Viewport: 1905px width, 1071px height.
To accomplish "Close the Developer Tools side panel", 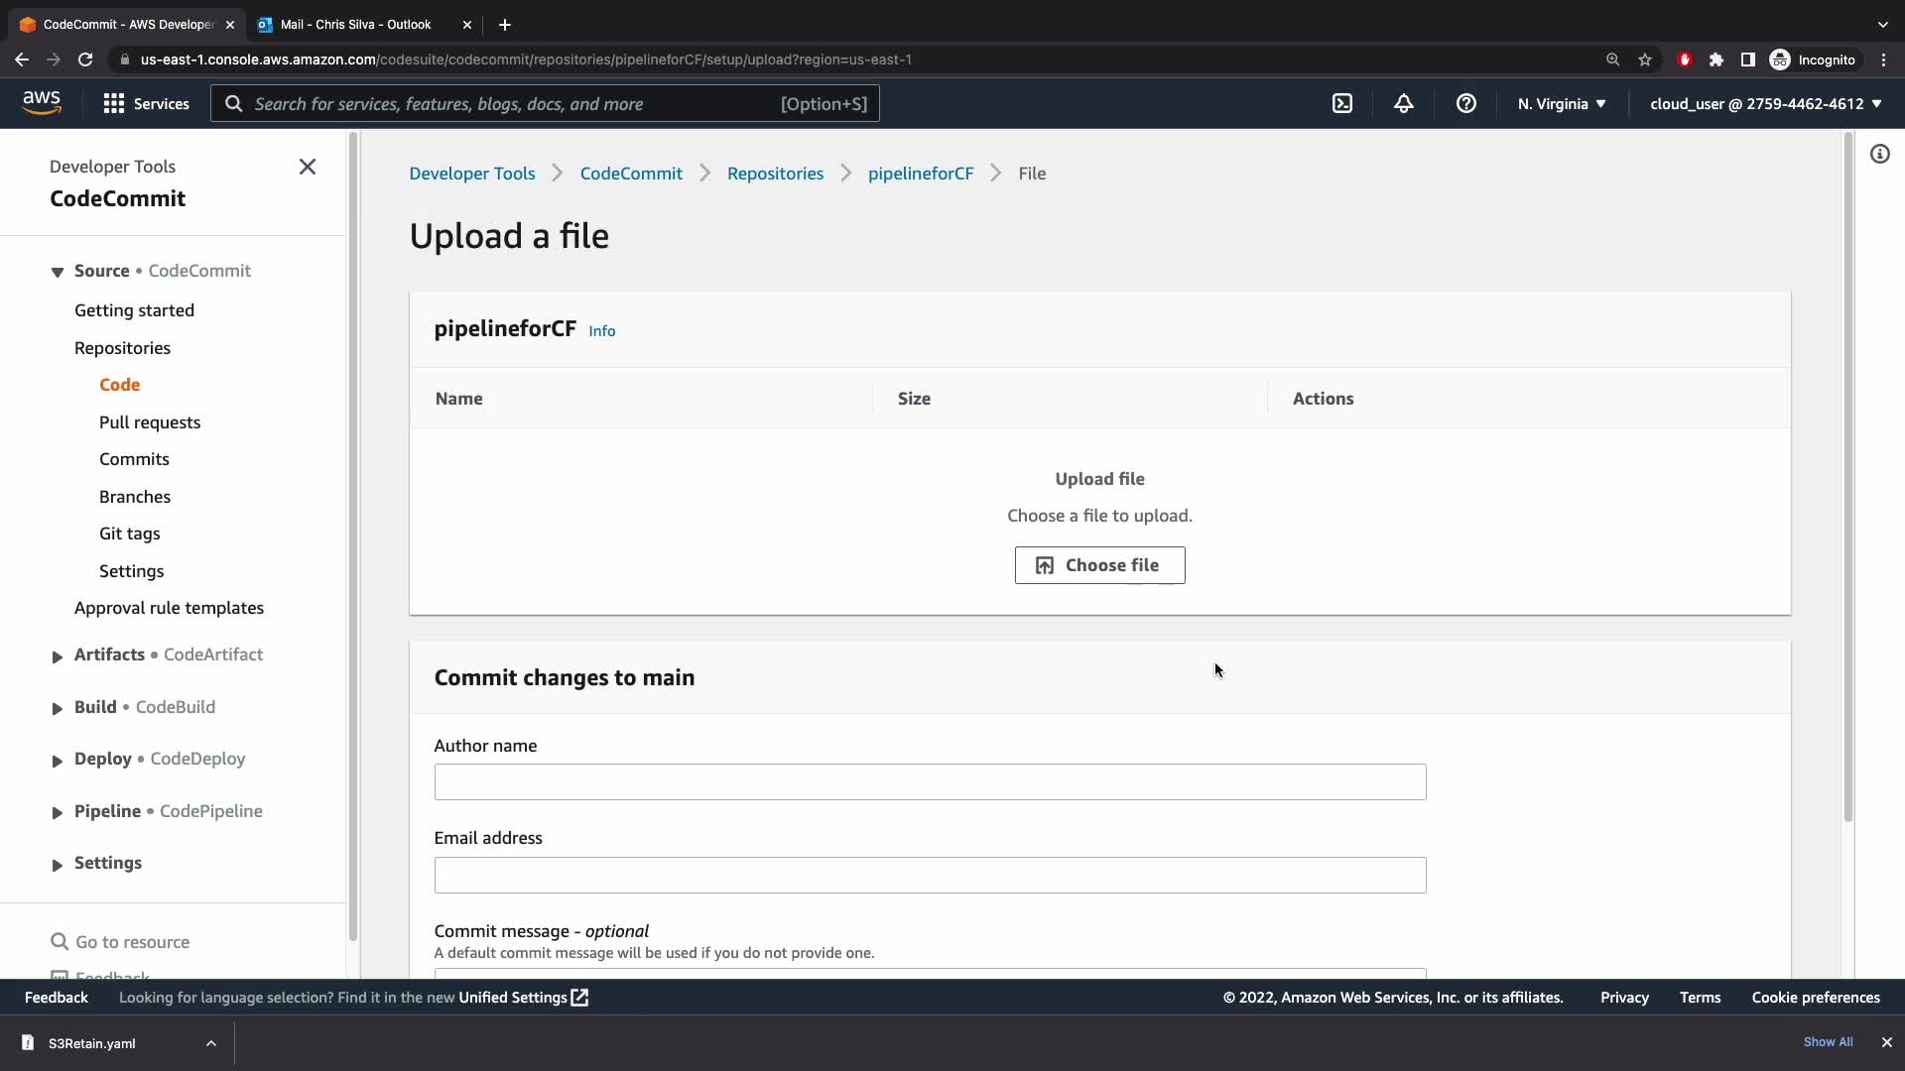I will click(308, 167).
